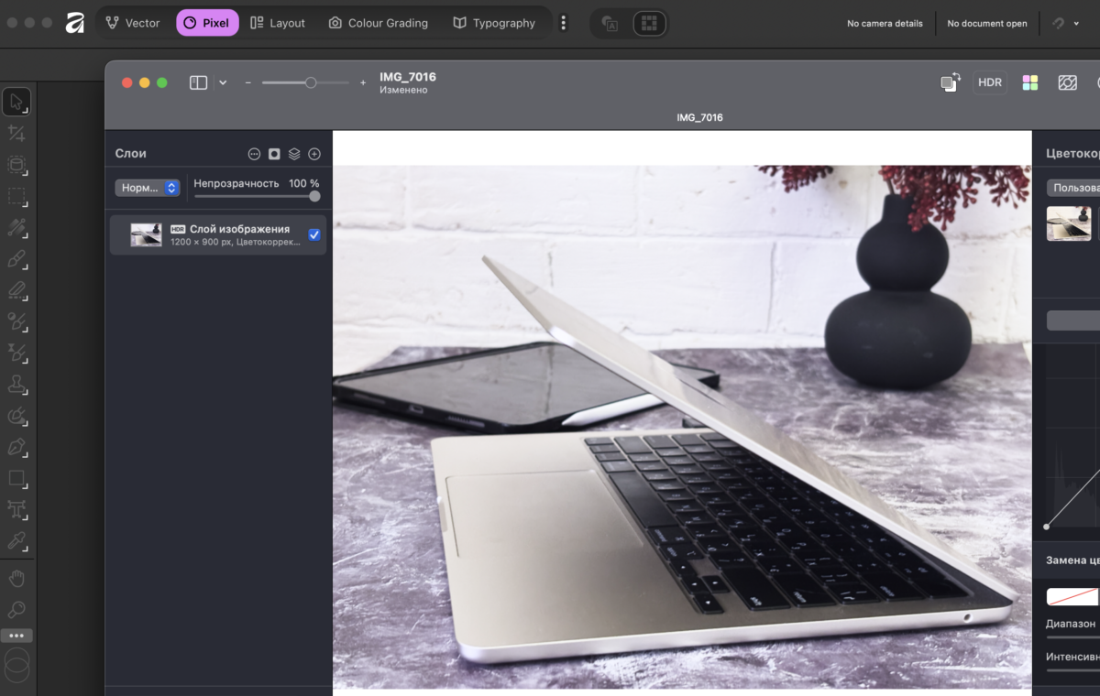
Task: Select the Rectangle shape tool
Action: coord(16,478)
